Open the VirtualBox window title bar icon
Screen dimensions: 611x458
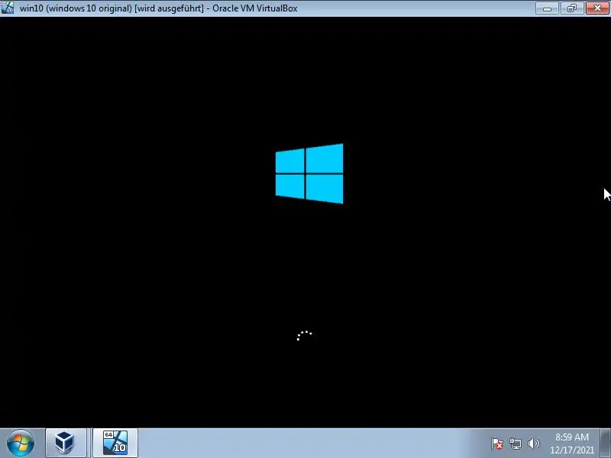pyautogui.click(x=7, y=8)
